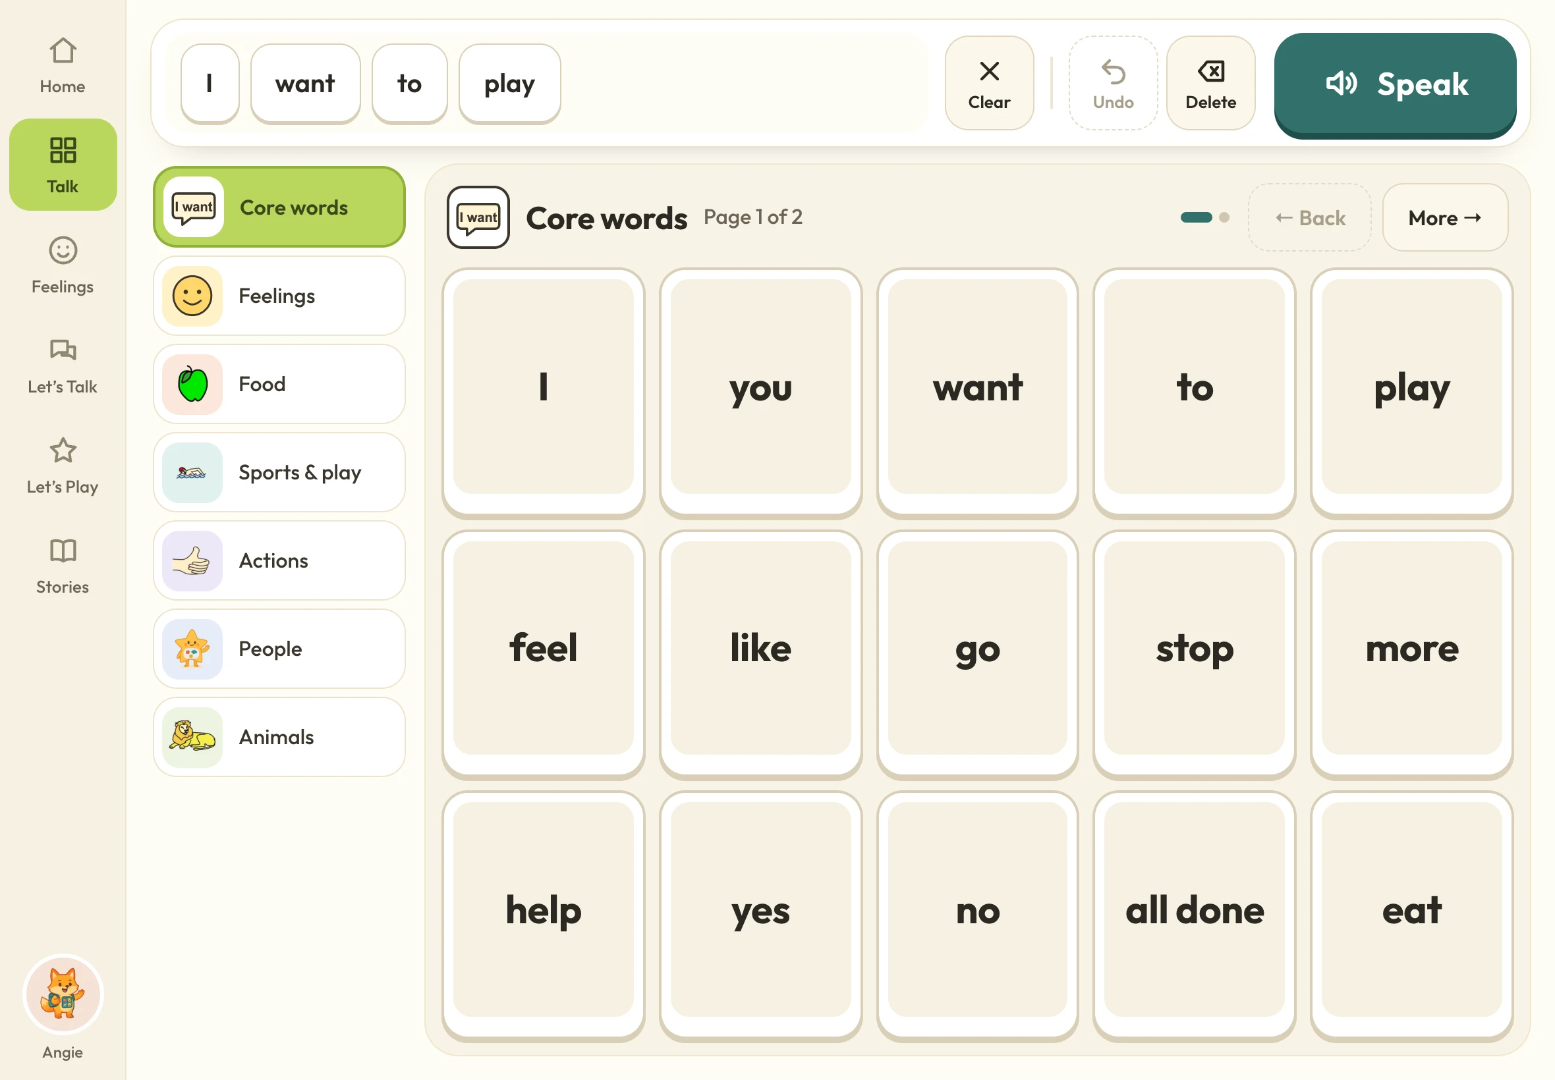This screenshot has height=1080, width=1555.
Task: Delete the last word
Action: 1210,83
